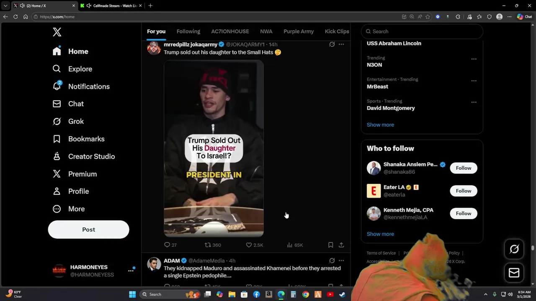Play the Trump Sold Out video
Screen dimensions: 536x301
[214, 148]
